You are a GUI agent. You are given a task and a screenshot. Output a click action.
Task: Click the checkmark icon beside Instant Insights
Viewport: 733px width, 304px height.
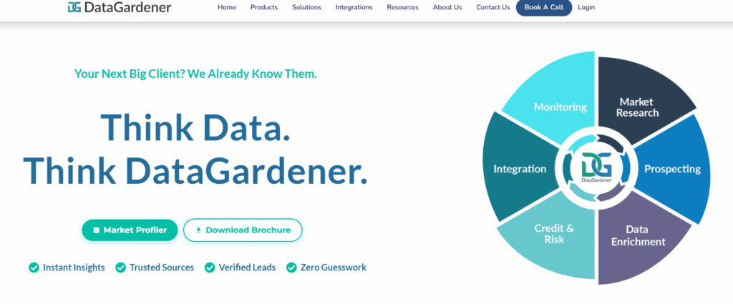coord(34,268)
